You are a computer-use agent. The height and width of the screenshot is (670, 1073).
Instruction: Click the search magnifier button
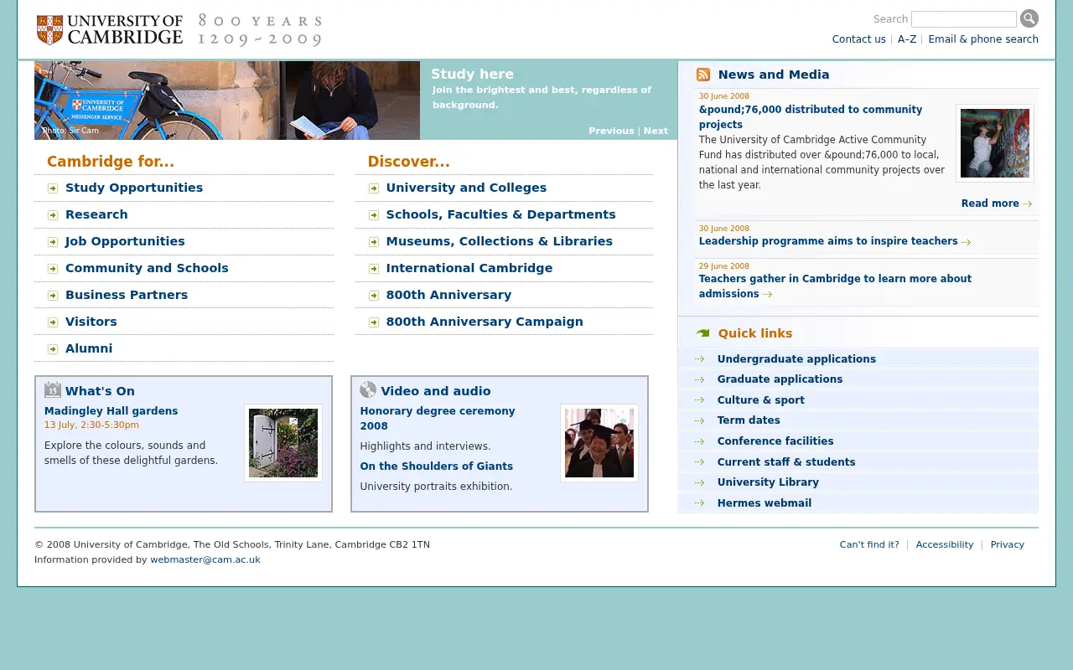coord(1029,18)
